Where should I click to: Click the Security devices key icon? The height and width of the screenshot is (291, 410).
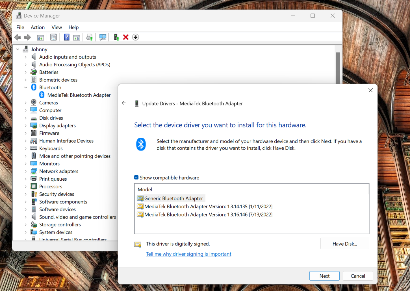pyautogui.click(x=34, y=194)
